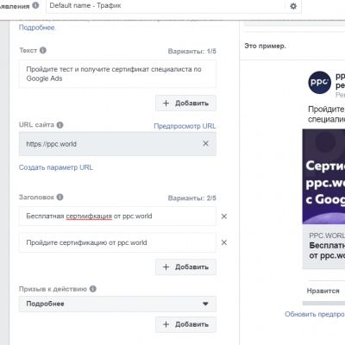Click info icon next to ad name label

(x=35, y=5)
